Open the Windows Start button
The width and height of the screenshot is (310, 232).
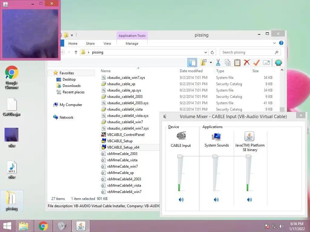point(7,226)
